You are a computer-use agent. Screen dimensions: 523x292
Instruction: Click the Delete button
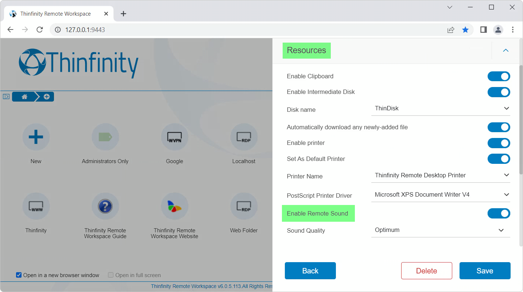(x=427, y=271)
